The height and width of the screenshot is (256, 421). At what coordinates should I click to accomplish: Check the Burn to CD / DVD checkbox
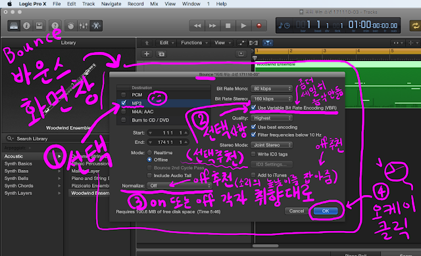124,119
